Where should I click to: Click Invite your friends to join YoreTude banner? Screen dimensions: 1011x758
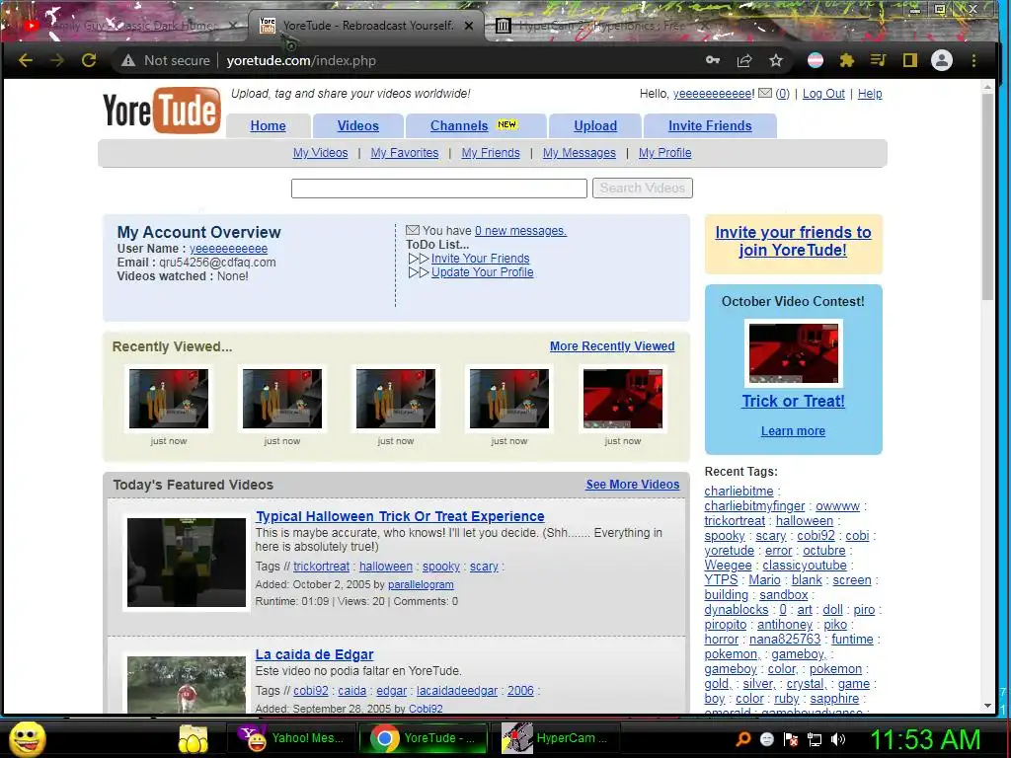click(793, 241)
